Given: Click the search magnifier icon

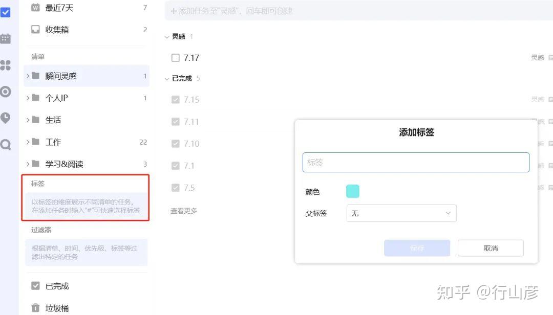Looking at the screenshot, I should (5, 145).
